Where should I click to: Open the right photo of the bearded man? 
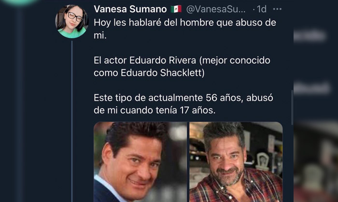[236, 162]
